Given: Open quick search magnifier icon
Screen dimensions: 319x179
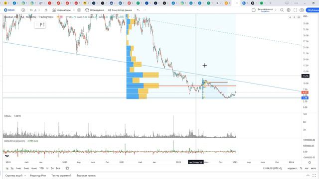Looking at the screenshot, I should 282,10.
